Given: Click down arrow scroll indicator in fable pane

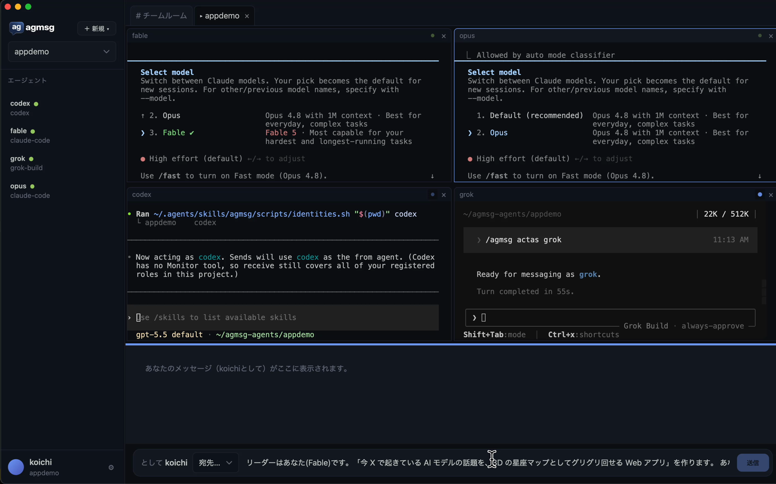Looking at the screenshot, I should click(432, 176).
